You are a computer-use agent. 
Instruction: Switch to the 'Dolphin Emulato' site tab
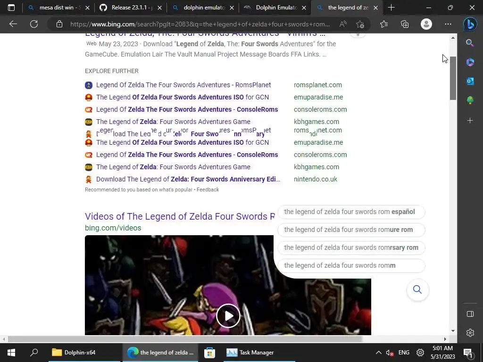coord(275,8)
